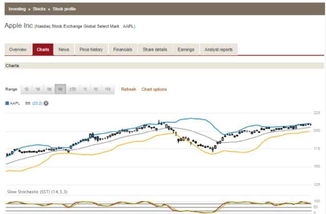Remove the BB indicator with close icon

click(46, 103)
